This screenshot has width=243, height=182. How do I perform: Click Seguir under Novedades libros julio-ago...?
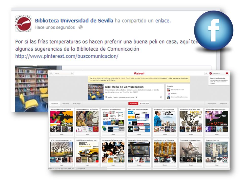pyautogui.click(x=217, y=134)
